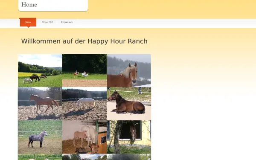256x160 pixels.
Task: Open the Home navigation tab
Action: pyautogui.click(x=28, y=22)
